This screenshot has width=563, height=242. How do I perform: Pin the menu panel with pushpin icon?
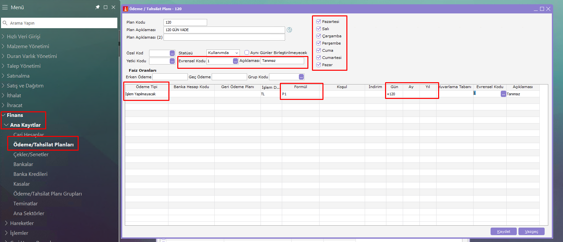point(97,7)
